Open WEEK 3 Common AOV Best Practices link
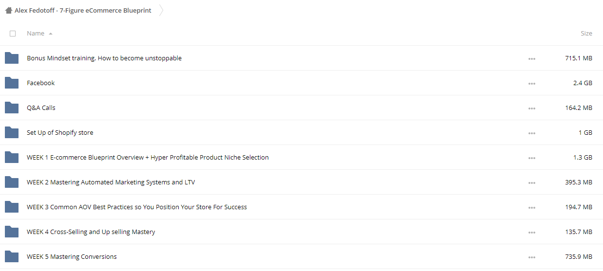 pos(137,207)
